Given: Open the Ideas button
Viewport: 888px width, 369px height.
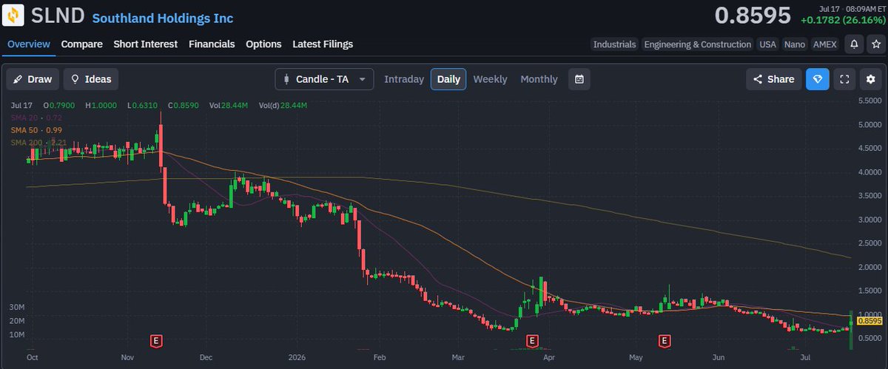Looking at the screenshot, I should [90, 79].
